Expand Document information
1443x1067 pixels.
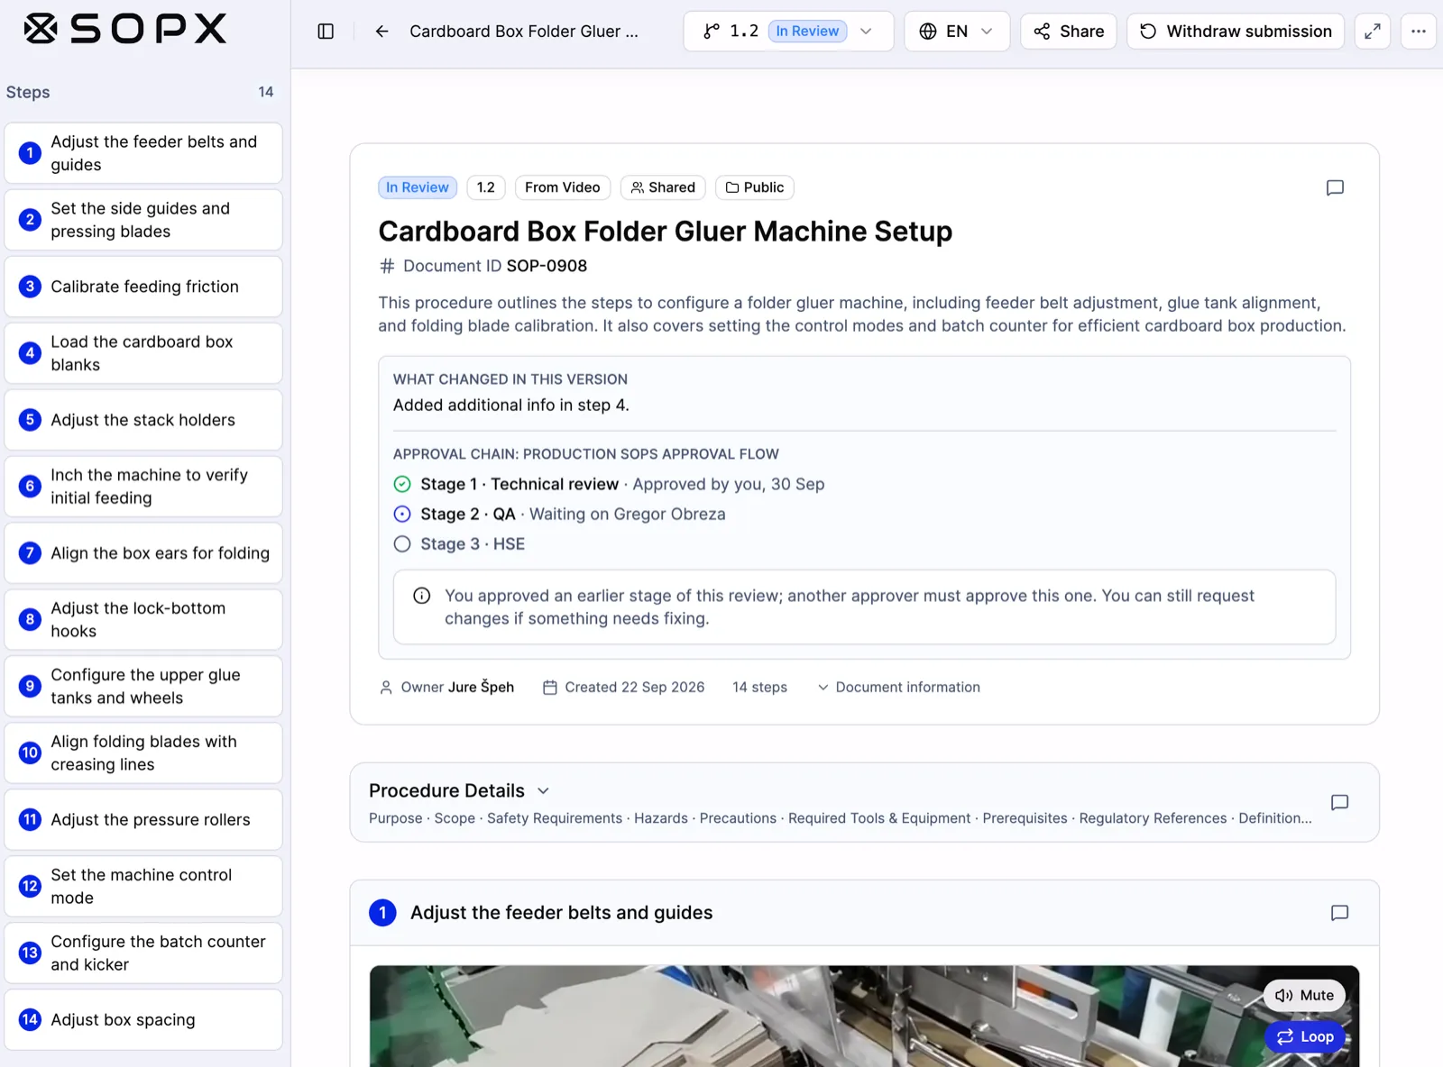pos(898,687)
